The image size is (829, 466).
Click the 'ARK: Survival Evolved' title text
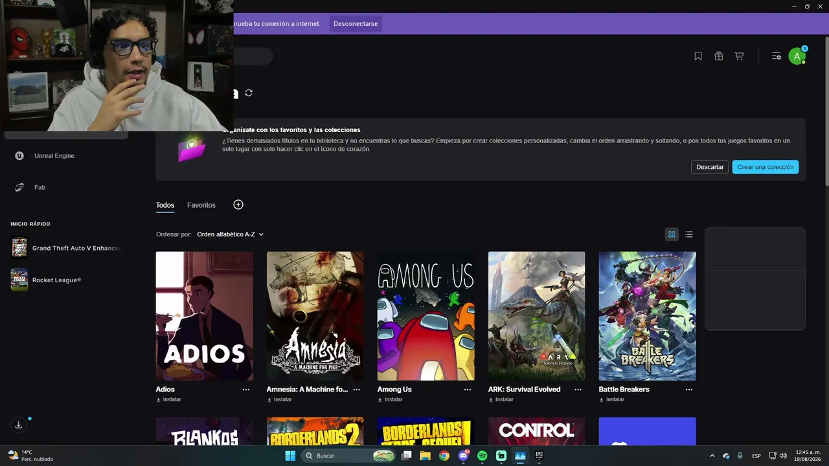[525, 390]
